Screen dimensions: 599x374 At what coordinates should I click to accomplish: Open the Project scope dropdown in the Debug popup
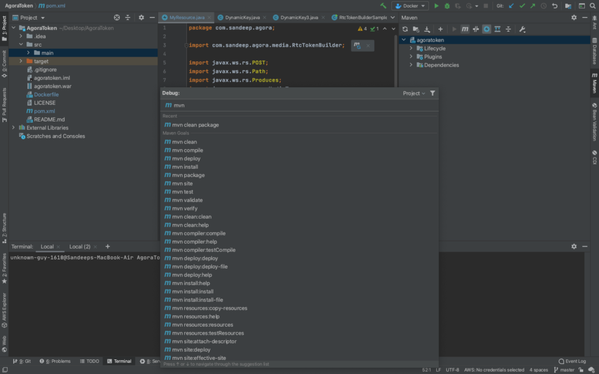pos(414,93)
